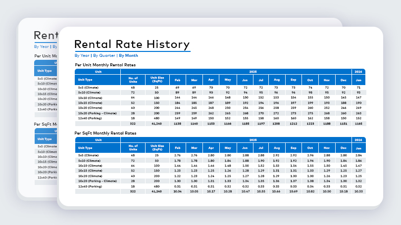Click the Unit header above Per SqFt table
The width and height of the screenshot is (401, 225).
[x=98, y=140]
